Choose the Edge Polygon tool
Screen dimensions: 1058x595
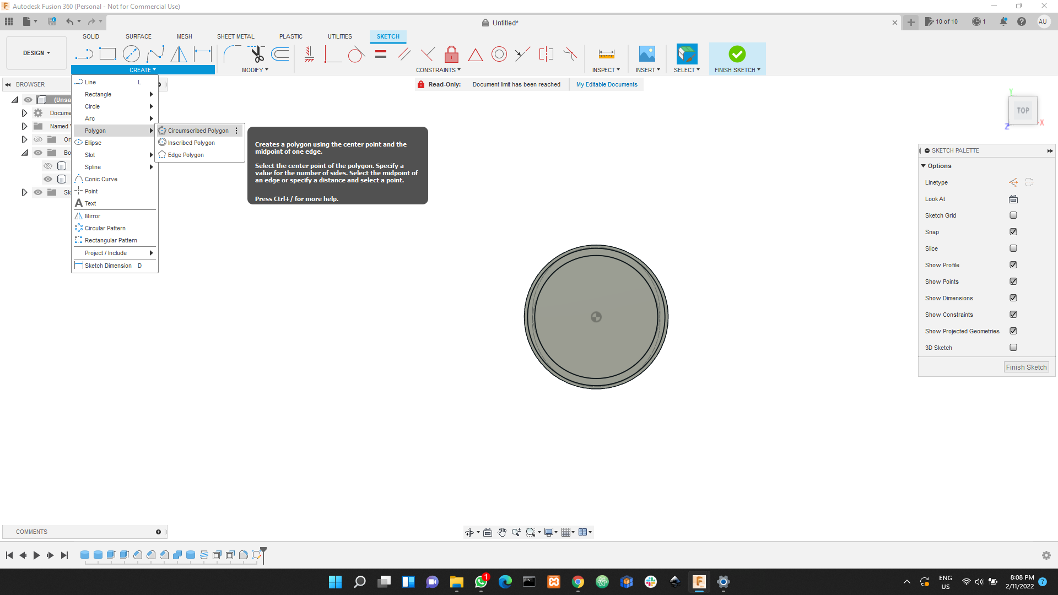(x=185, y=155)
